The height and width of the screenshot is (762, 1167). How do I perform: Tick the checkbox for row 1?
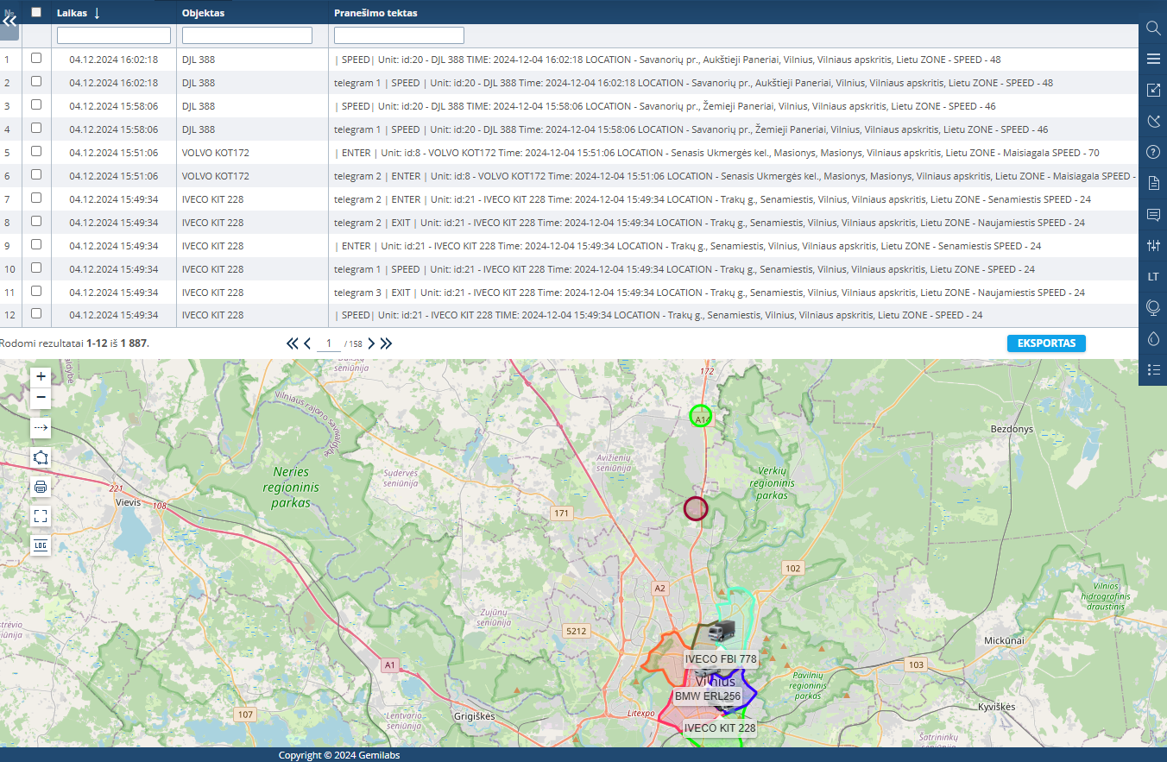pyautogui.click(x=36, y=59)
